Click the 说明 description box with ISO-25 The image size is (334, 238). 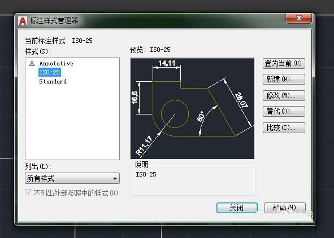193,180
